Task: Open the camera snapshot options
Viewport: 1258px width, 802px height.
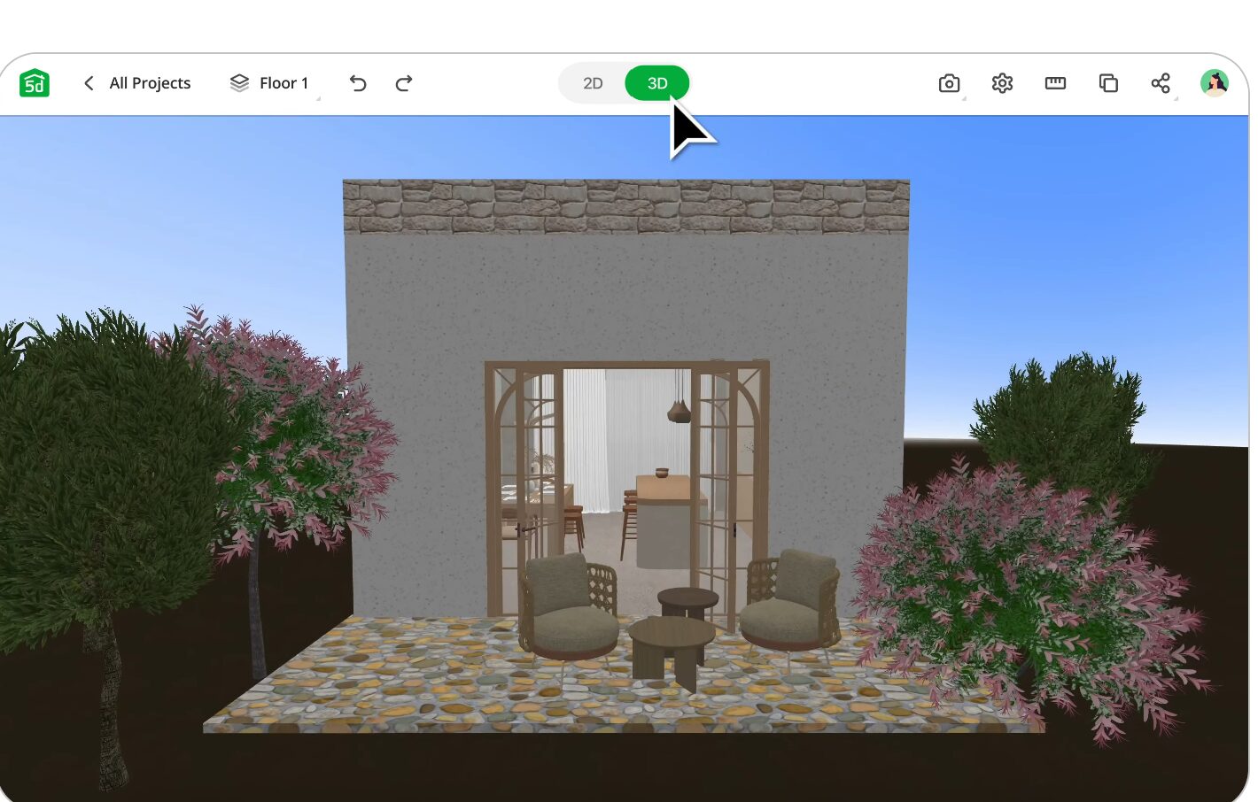Action: coord(949,83)
